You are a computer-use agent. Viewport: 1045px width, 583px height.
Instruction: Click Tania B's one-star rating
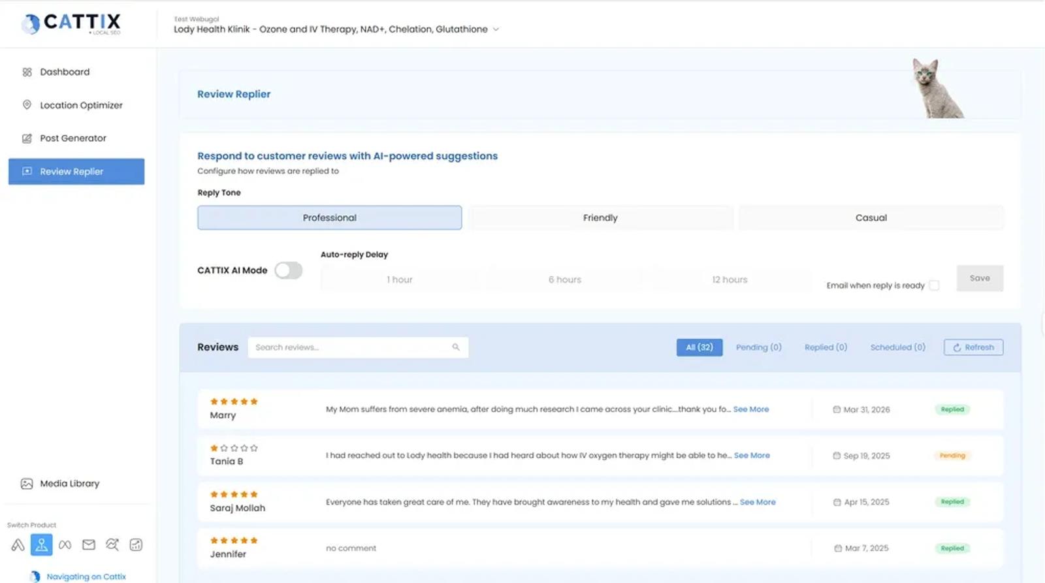(234, 448)
